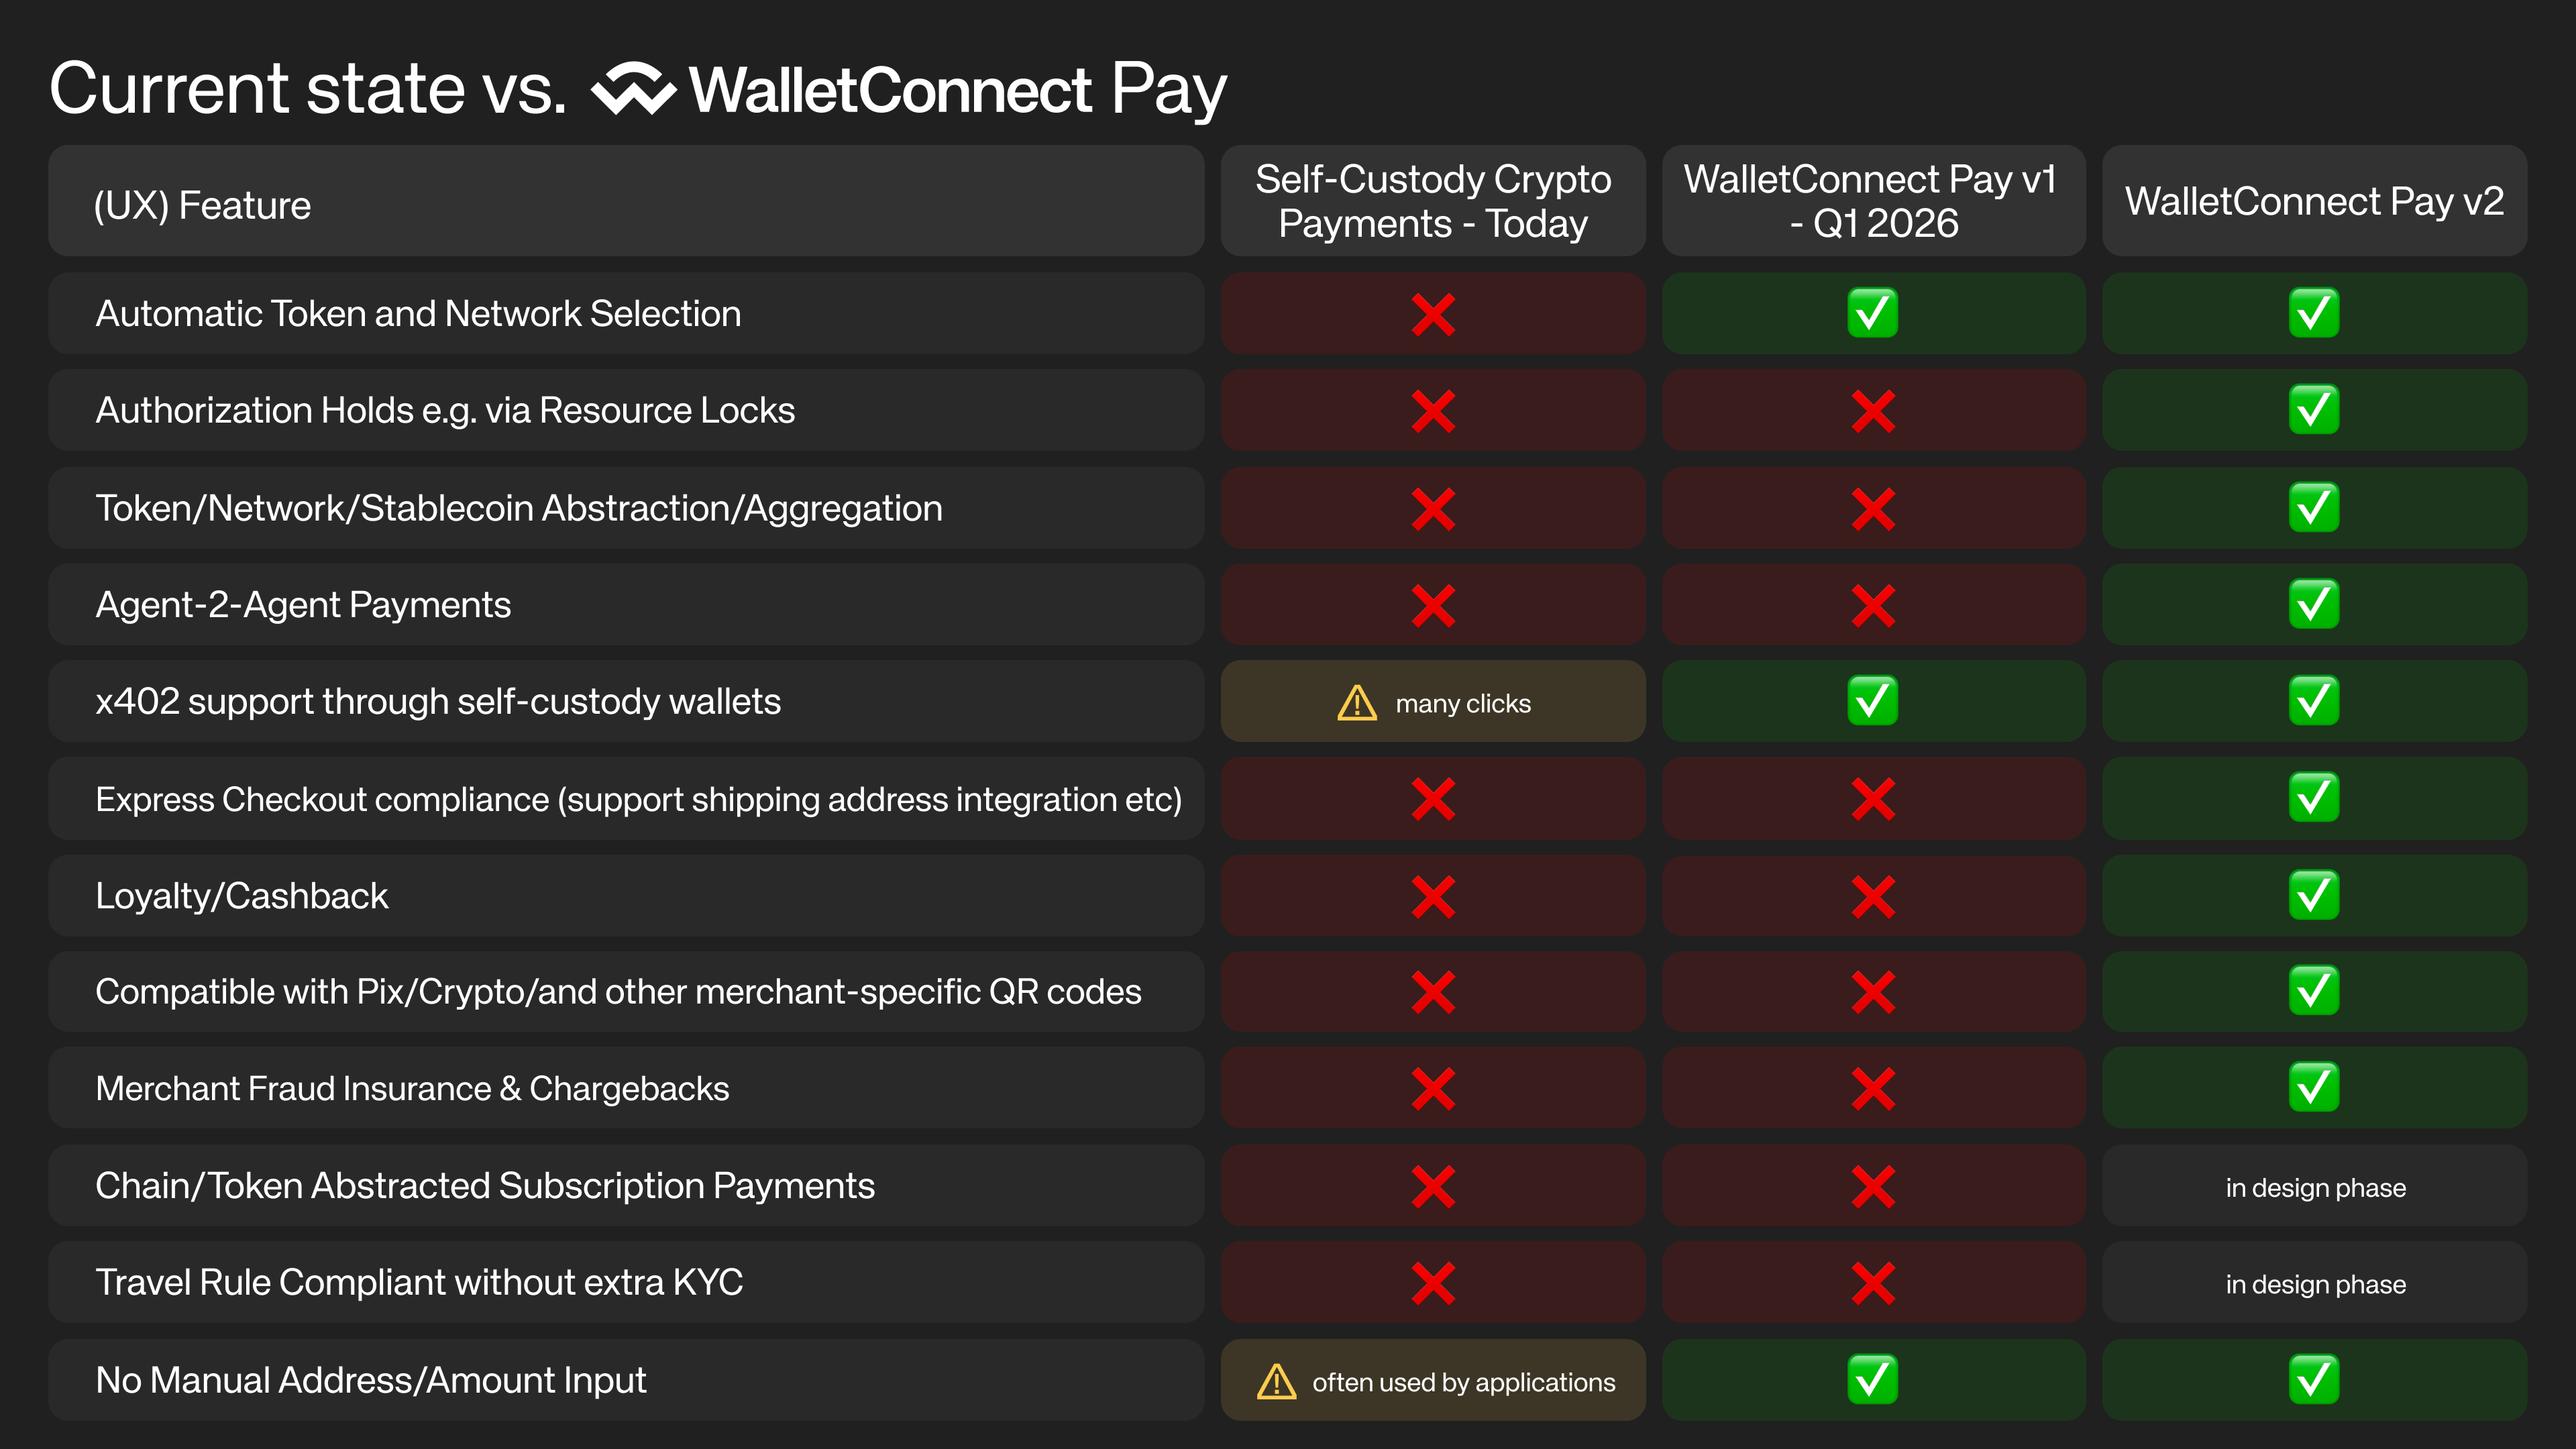This screenshot has height=1449, width=2576.
Task: Click v1 green checkmark for No Manual Address/Amount Input
Action: point(1872,1380)
